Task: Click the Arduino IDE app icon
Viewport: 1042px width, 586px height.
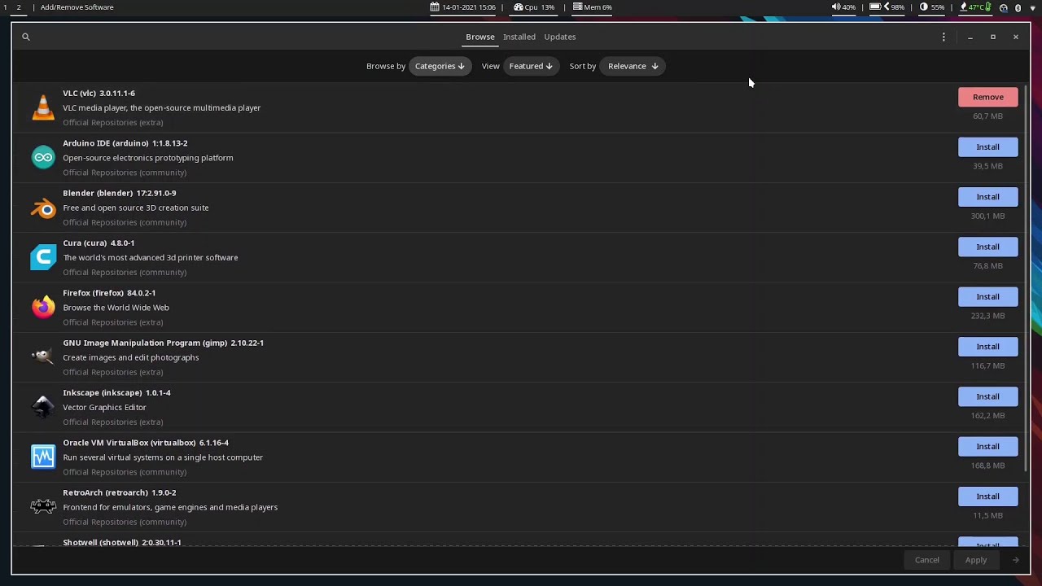Action: pos(43,157)
